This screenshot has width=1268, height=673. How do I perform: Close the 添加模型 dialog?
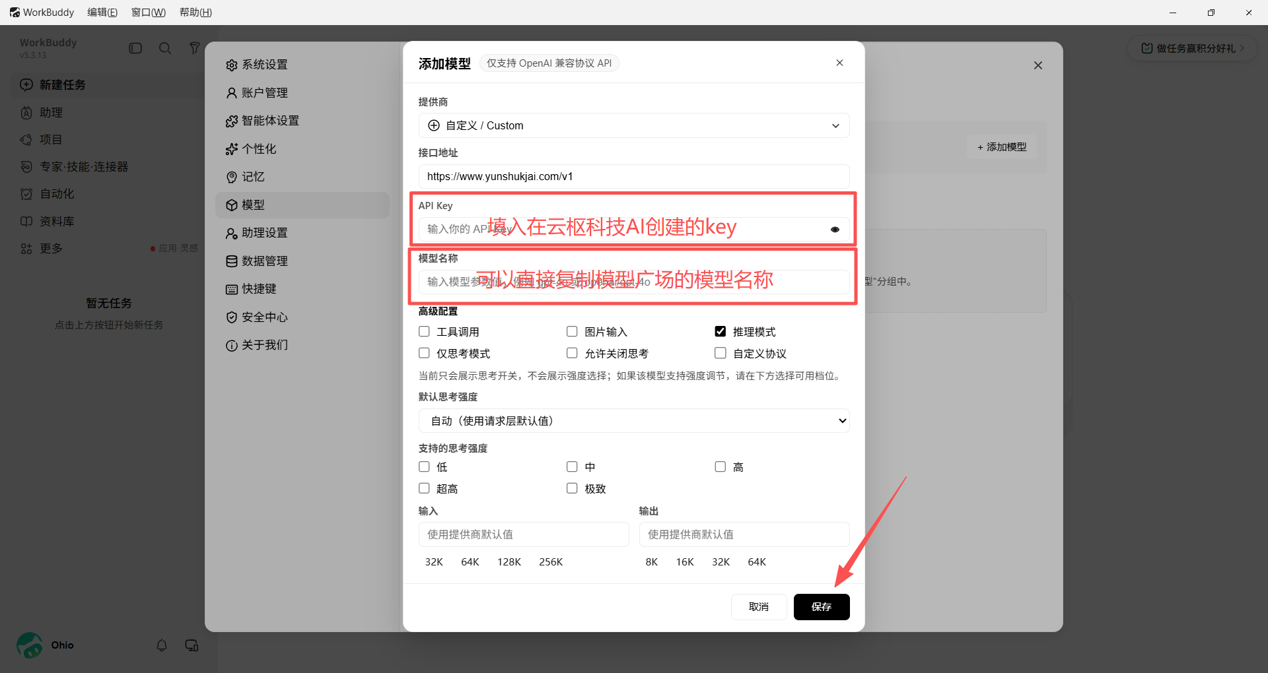click(839, 63)
